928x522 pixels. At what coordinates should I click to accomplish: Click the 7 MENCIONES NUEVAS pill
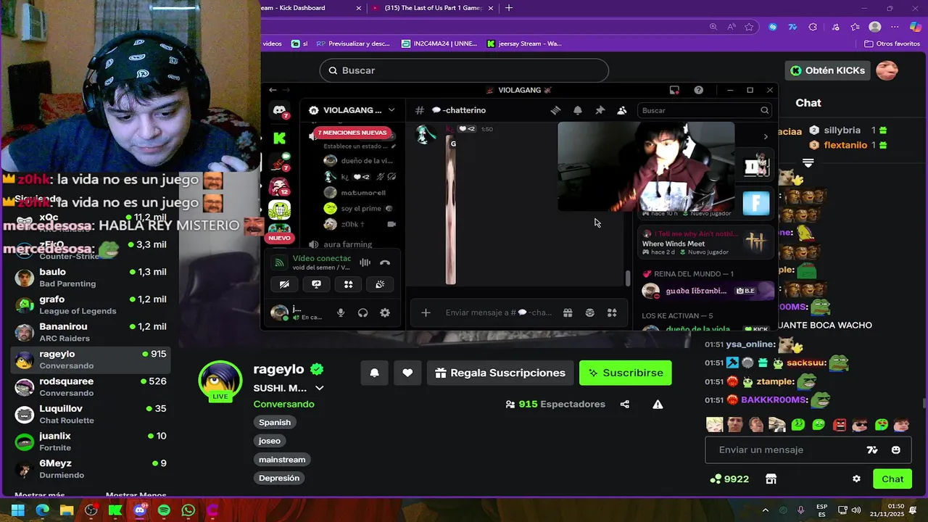pos(353,133)
